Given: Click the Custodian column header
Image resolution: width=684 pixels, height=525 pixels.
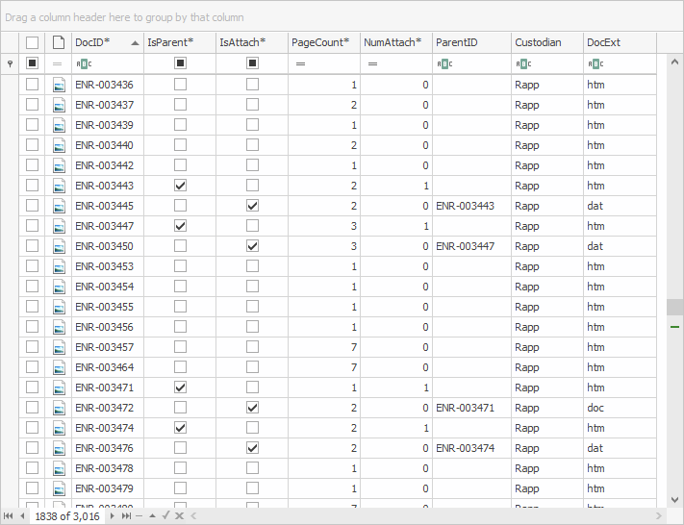Looking at the screenshot, I should [x=545, y=42].
